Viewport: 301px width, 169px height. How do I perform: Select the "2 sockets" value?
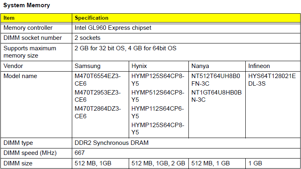click(x=87, y=38)
